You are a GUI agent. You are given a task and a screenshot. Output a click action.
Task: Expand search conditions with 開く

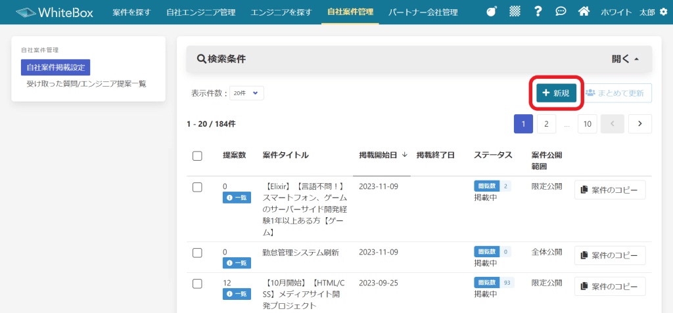point(626,59)
